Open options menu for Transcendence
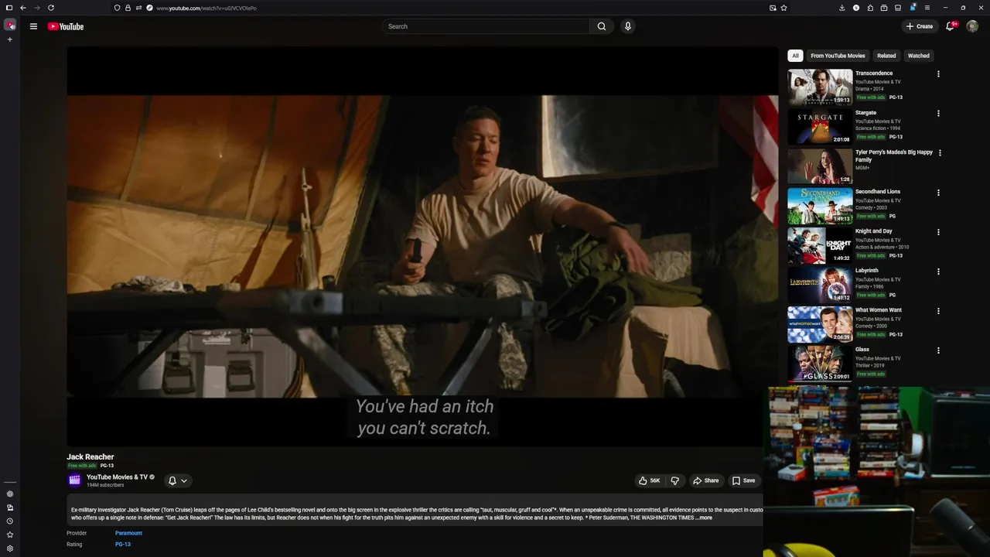990x557 pixels. point(938,74)
